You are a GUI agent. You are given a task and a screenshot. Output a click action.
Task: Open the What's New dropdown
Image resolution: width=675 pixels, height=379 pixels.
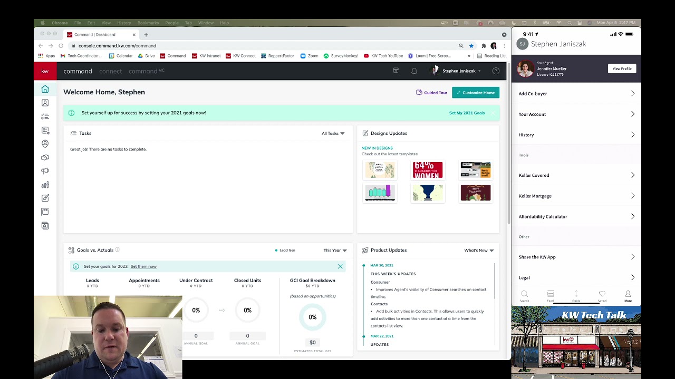pos(479,250)
